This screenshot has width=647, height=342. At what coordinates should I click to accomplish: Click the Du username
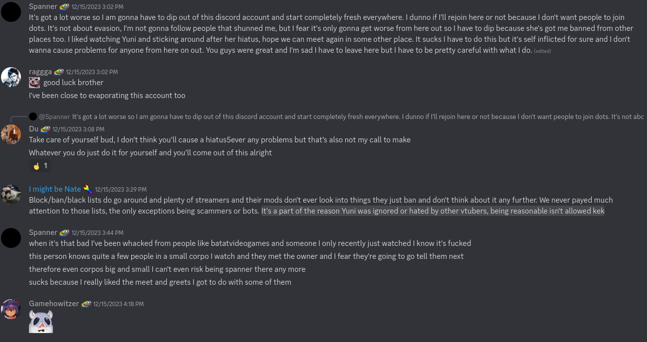33,129
